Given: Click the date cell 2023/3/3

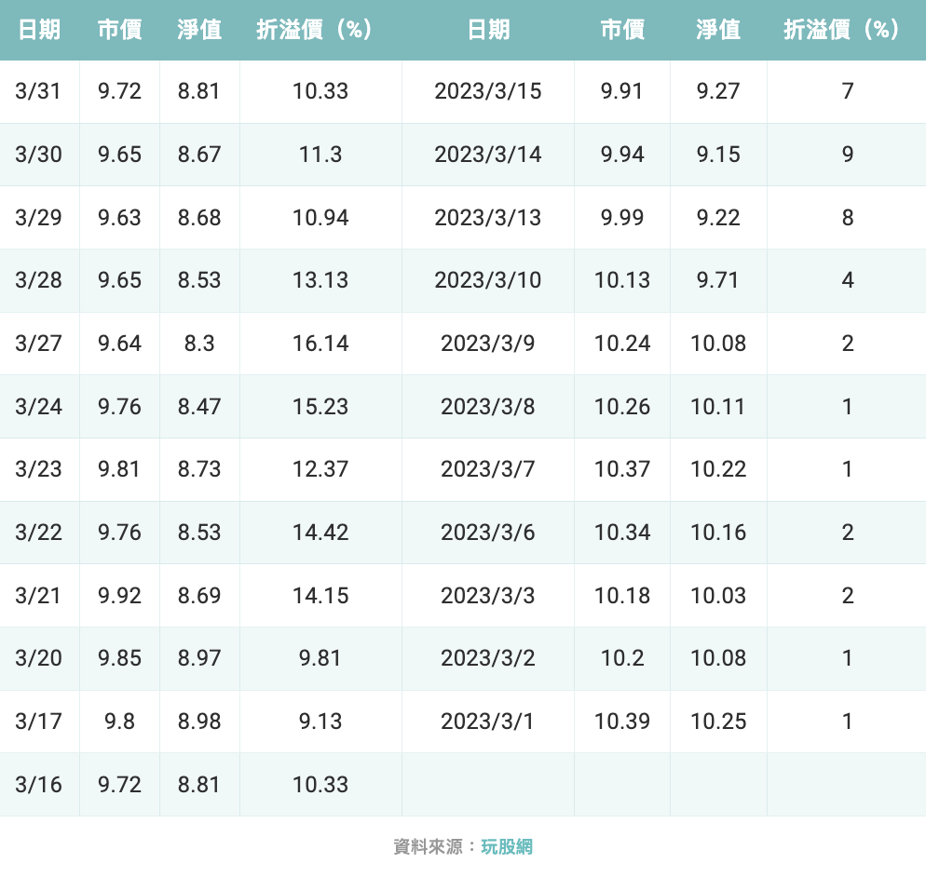Looking at the screenshot, I should pos(488,596).
